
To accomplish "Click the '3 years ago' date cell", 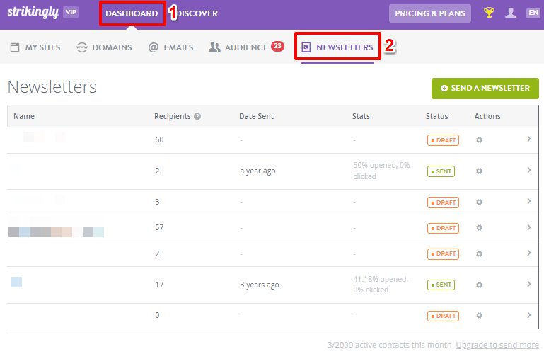I will tap(260, 285).
